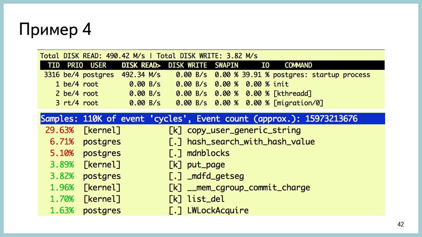Click the 'postgres' user in row 3316
The height and width of the screenshot is (237, 422).
pyautogui.click(x=98, y=75)
